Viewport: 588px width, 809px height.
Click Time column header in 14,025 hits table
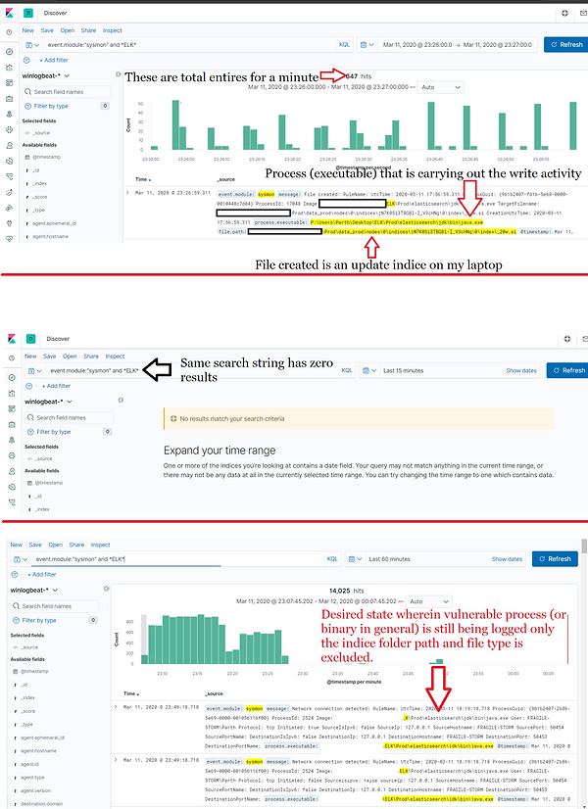click(x=130, y=693)
